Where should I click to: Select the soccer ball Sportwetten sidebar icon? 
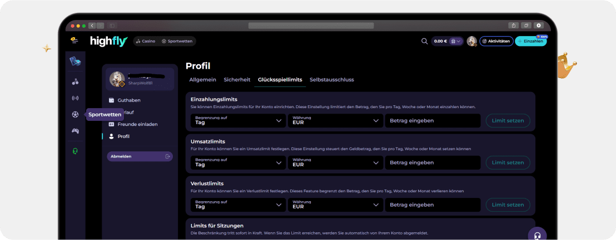pos(75,115)
